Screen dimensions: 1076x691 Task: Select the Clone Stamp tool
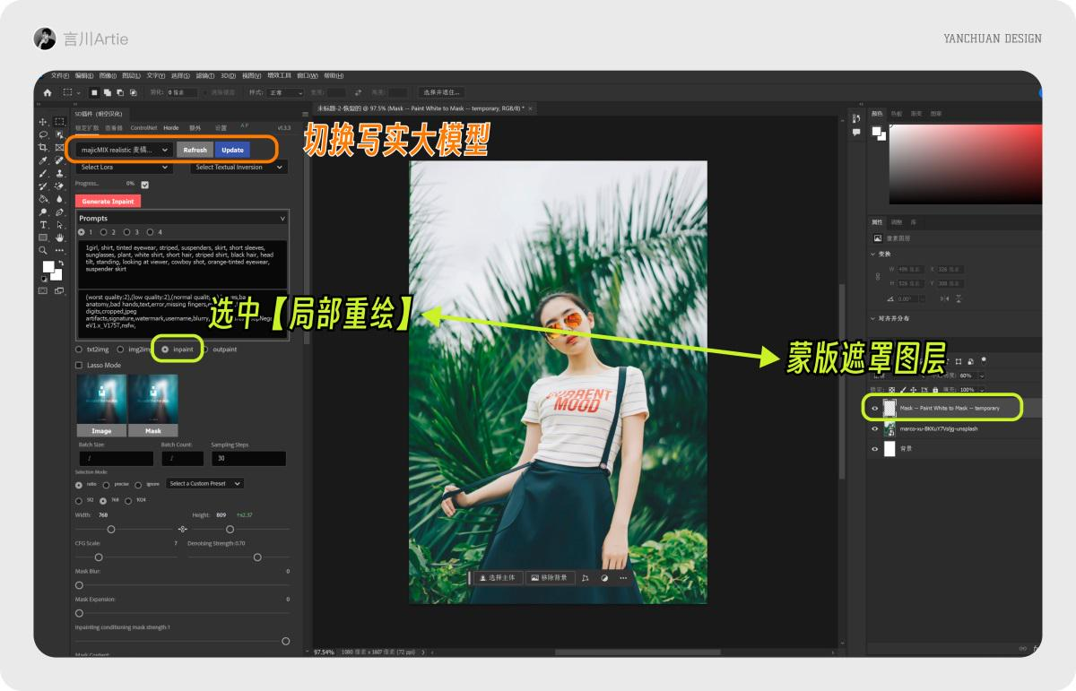58,175
